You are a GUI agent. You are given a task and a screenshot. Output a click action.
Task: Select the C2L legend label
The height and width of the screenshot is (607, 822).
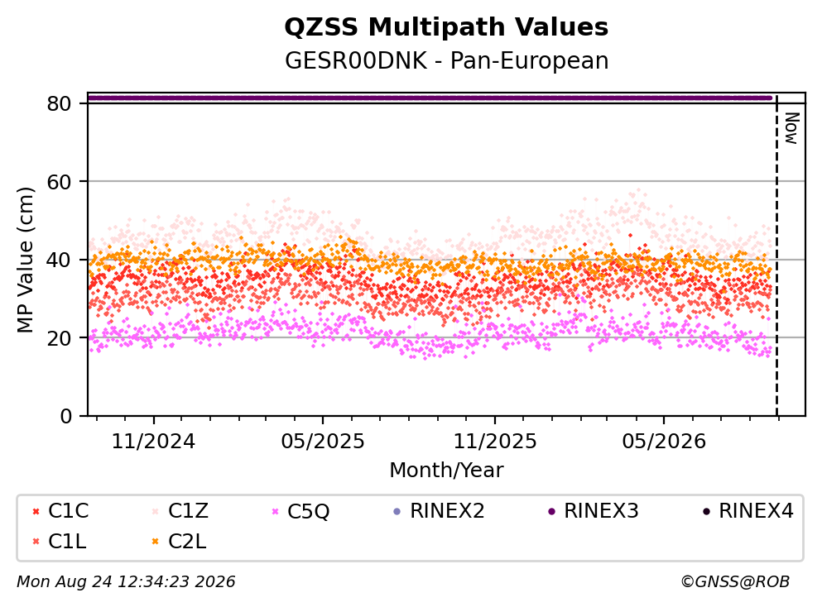[187, 542]
